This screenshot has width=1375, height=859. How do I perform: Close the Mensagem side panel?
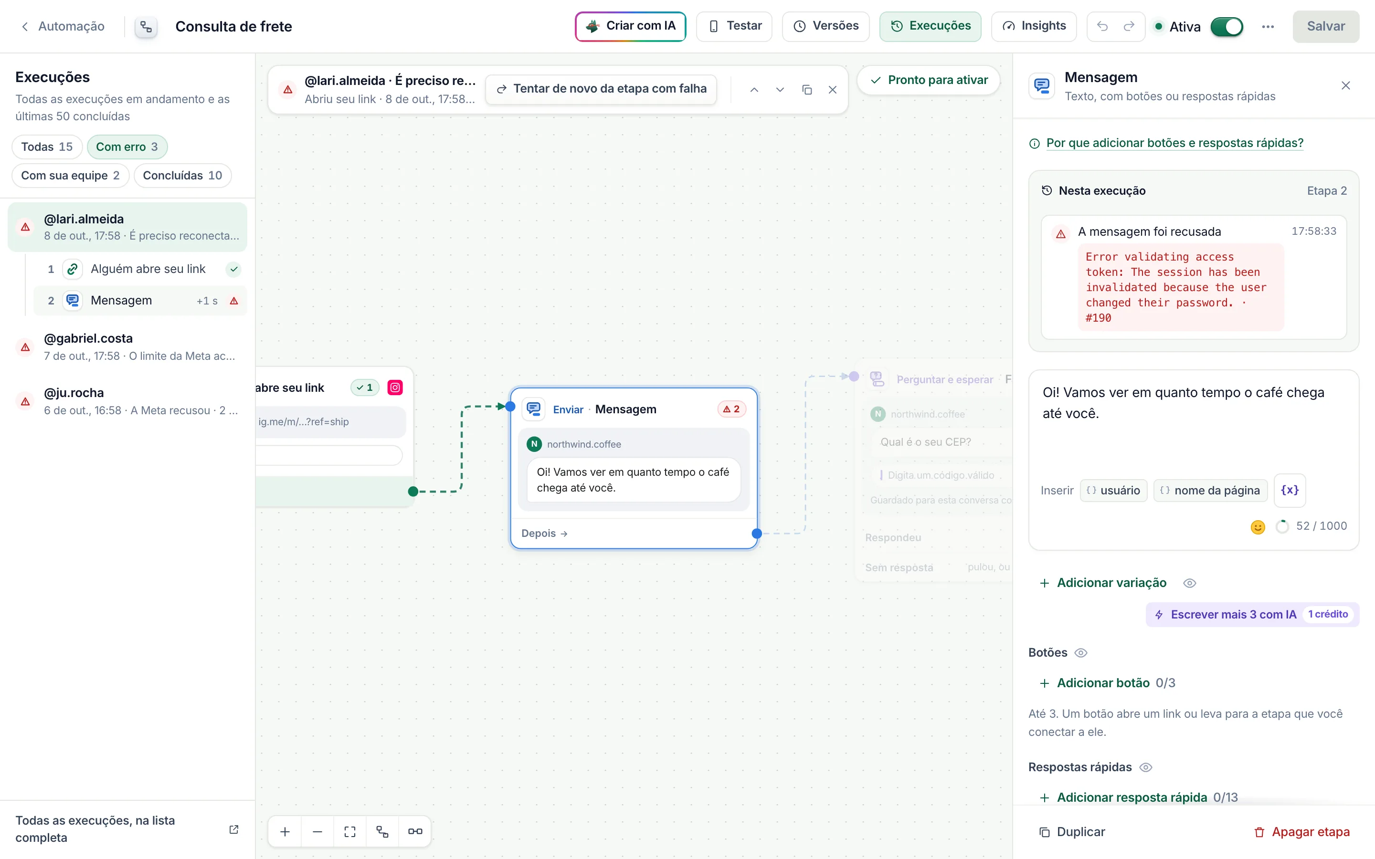[1345, 86]
